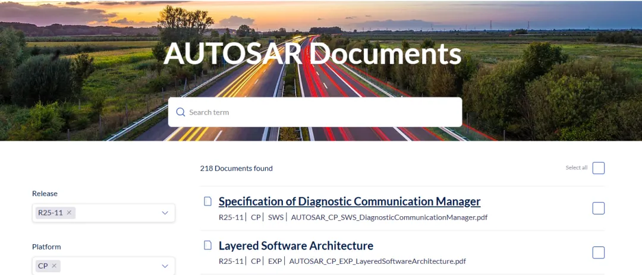The image size is (642, 275).
Task: Expand the Release dropdown chevron
Action: tap(165, 213)
